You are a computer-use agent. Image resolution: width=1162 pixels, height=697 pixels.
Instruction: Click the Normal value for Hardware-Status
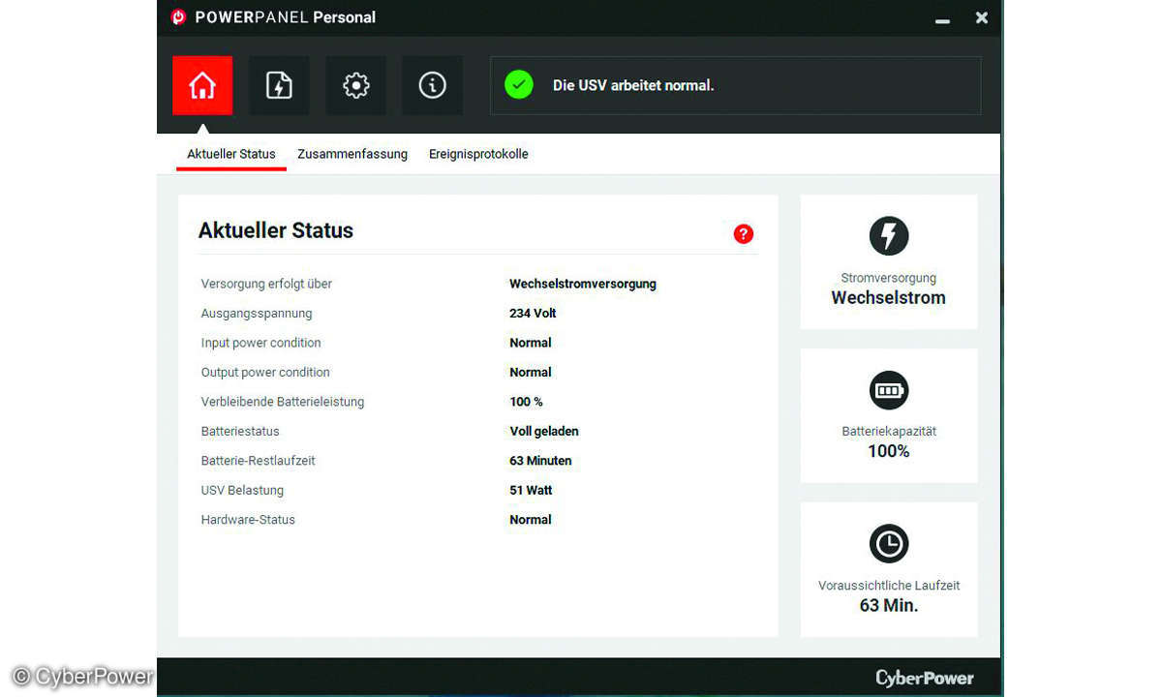coord(531,520)
